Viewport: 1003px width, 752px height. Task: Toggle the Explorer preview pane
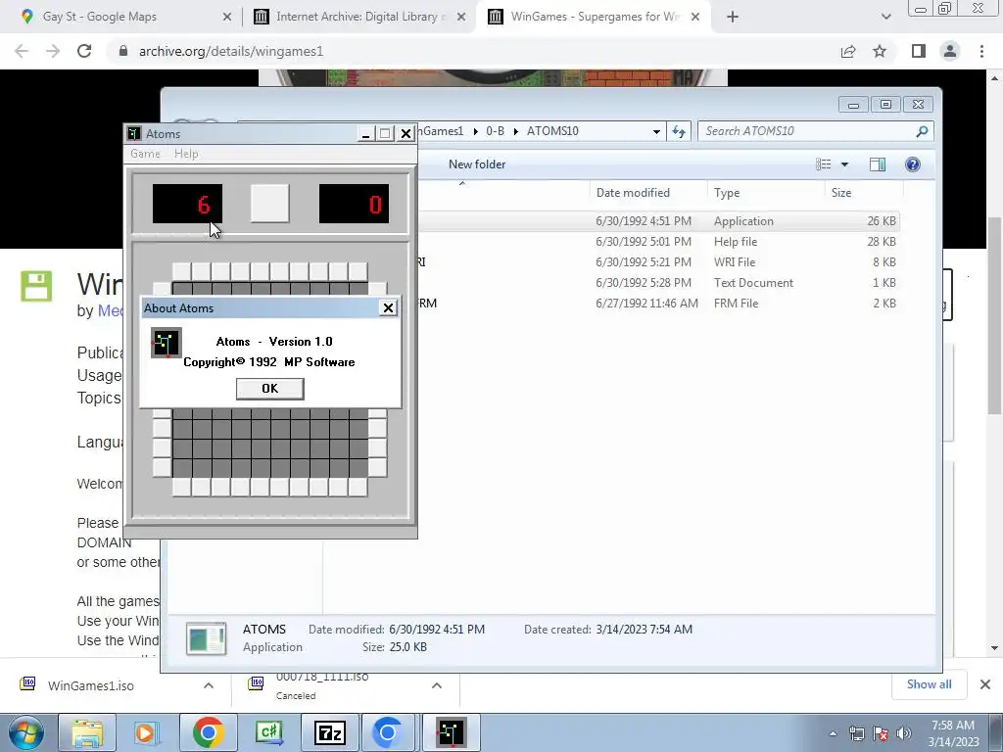pos(878,164)
